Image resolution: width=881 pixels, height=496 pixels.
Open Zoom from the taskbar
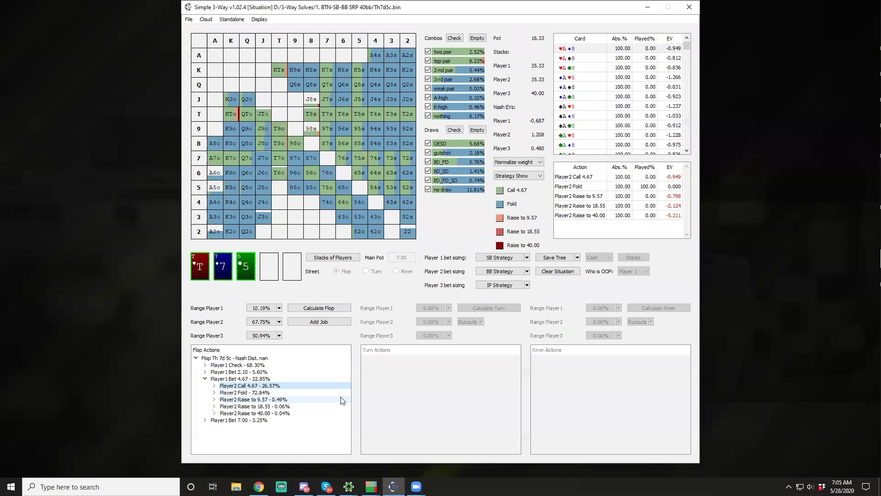coord(416,487)
